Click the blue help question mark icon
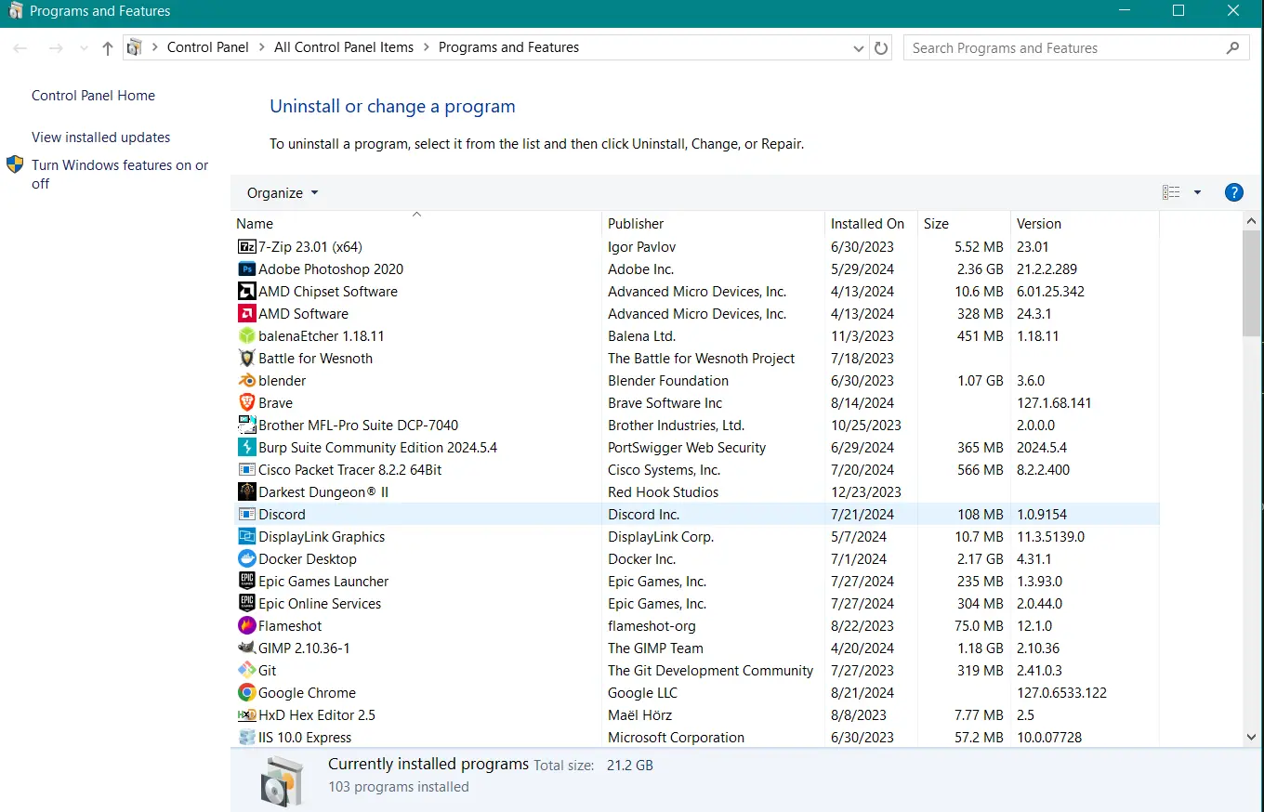The width and height of the screenshot is (1264, 812). click(x=1233, y=192)
